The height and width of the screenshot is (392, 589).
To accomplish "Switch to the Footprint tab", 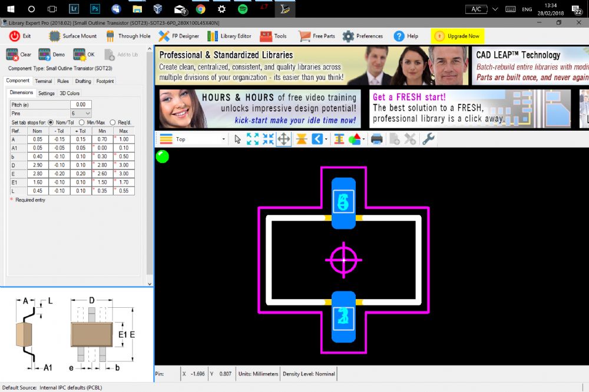I will coord(105,81).
